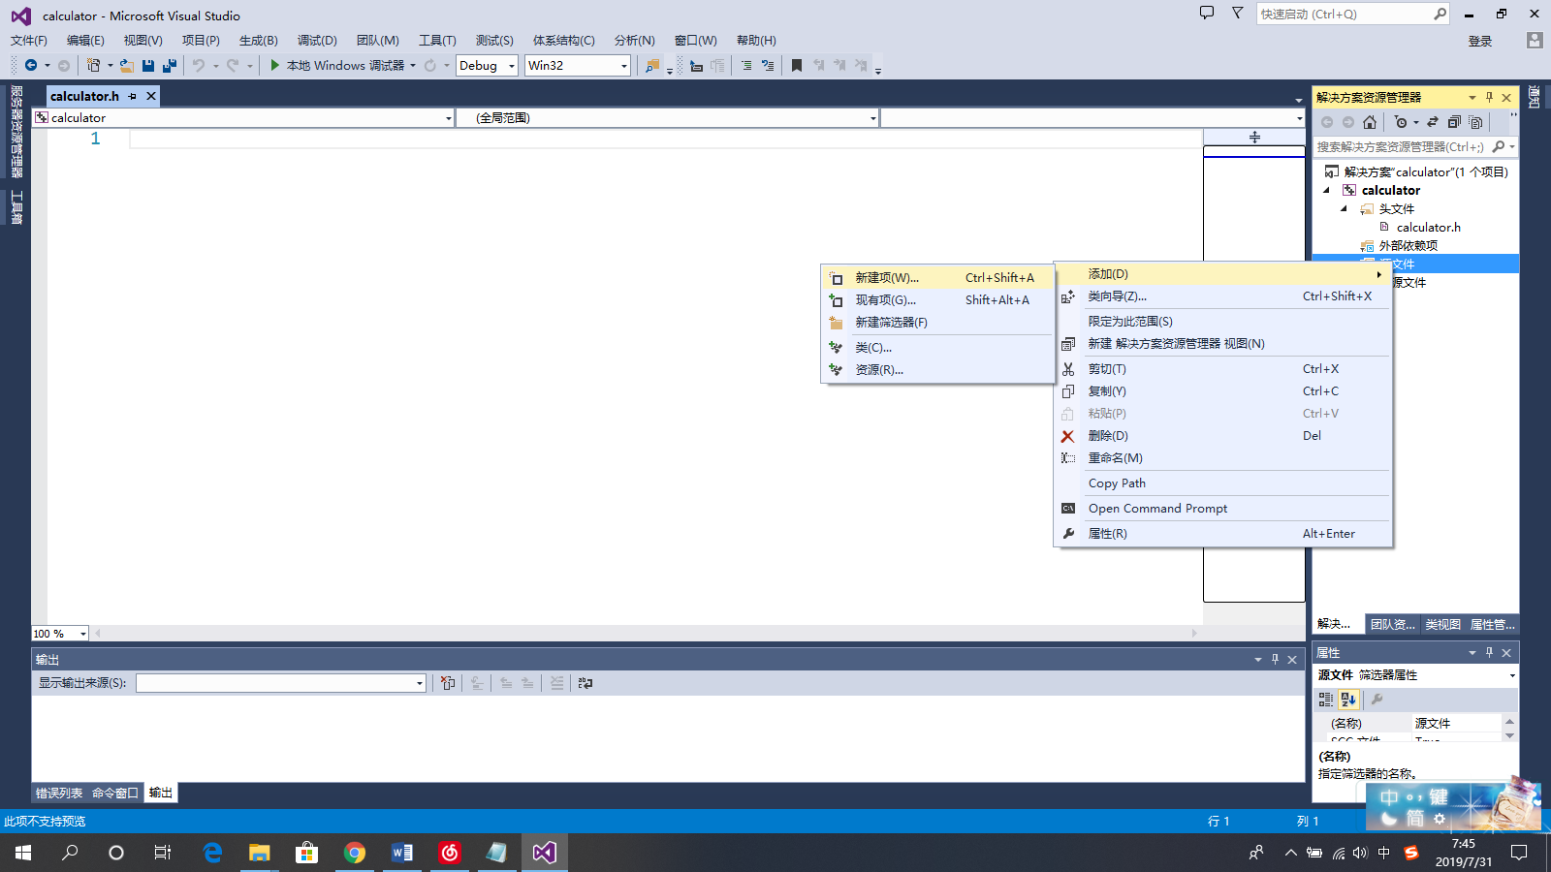Click the 登录 button
This screenshot has height=872, width=1551.
(x=1480, y=41)
